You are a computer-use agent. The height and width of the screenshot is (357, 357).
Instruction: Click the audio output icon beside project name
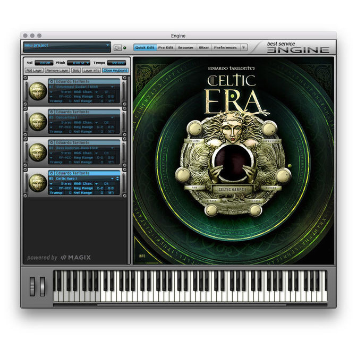[117, 48]
